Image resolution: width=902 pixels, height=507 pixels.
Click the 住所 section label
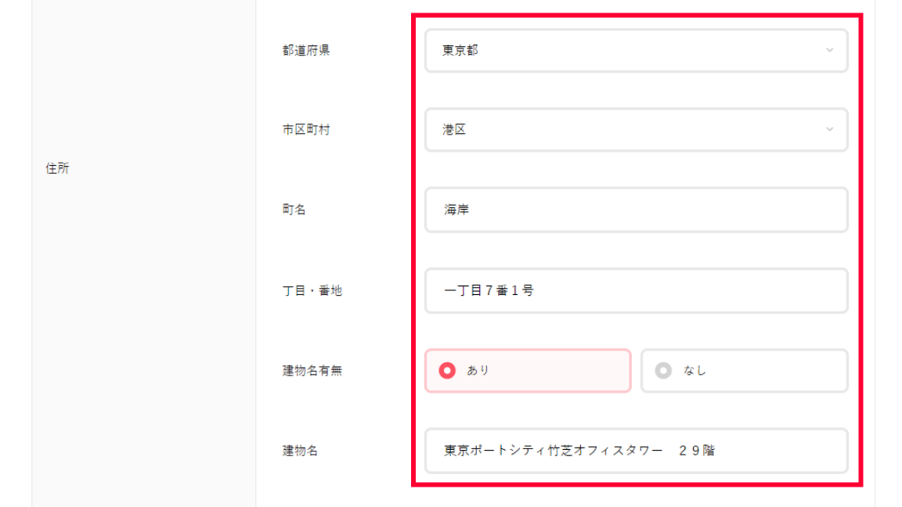58,168
